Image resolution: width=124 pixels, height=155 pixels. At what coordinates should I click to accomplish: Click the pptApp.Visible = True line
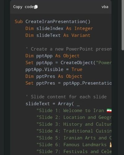coord(54,69)
